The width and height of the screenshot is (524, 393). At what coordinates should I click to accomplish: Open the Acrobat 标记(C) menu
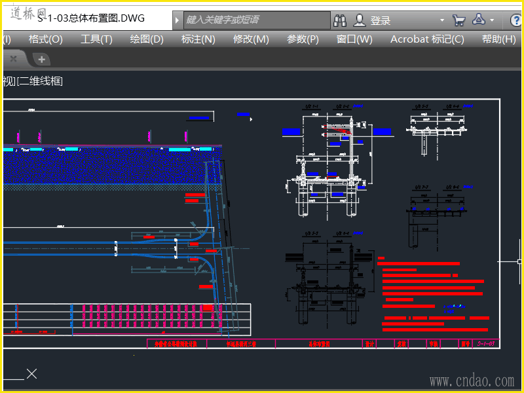click(x=427, y=39)
